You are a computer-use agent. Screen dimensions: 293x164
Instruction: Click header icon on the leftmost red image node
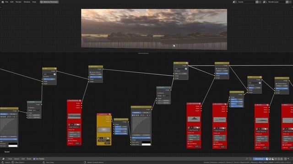pos(80,101)
